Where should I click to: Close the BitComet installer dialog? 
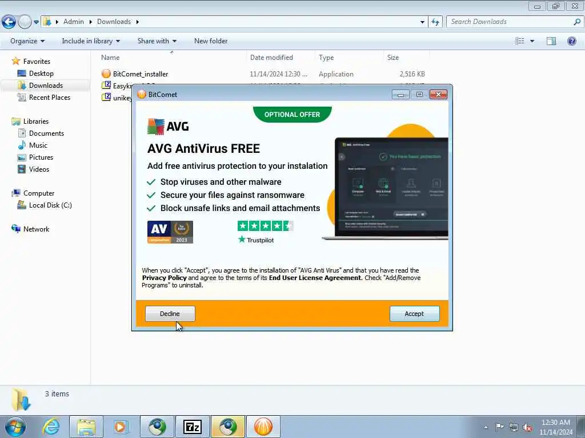438,95
